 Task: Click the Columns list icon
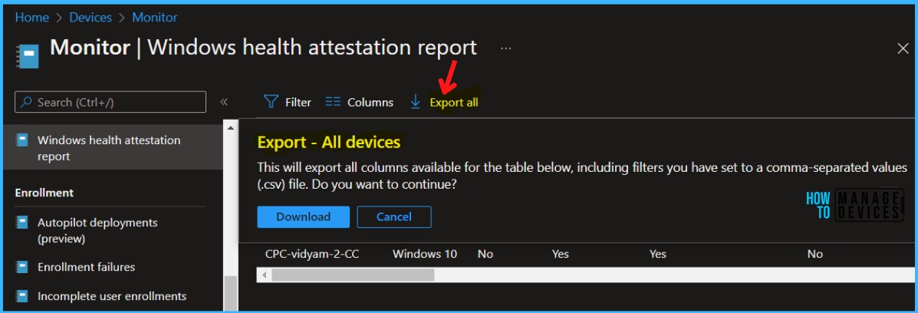(333, 102)
